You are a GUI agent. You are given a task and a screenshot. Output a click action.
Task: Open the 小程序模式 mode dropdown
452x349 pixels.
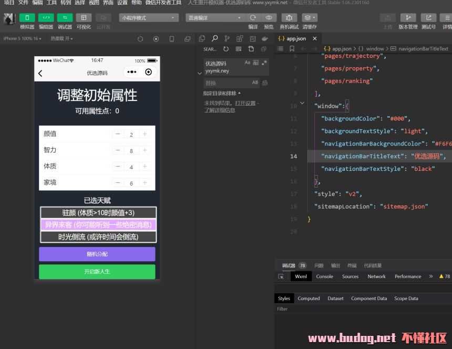pyautogui.click(x=149, y=18)
